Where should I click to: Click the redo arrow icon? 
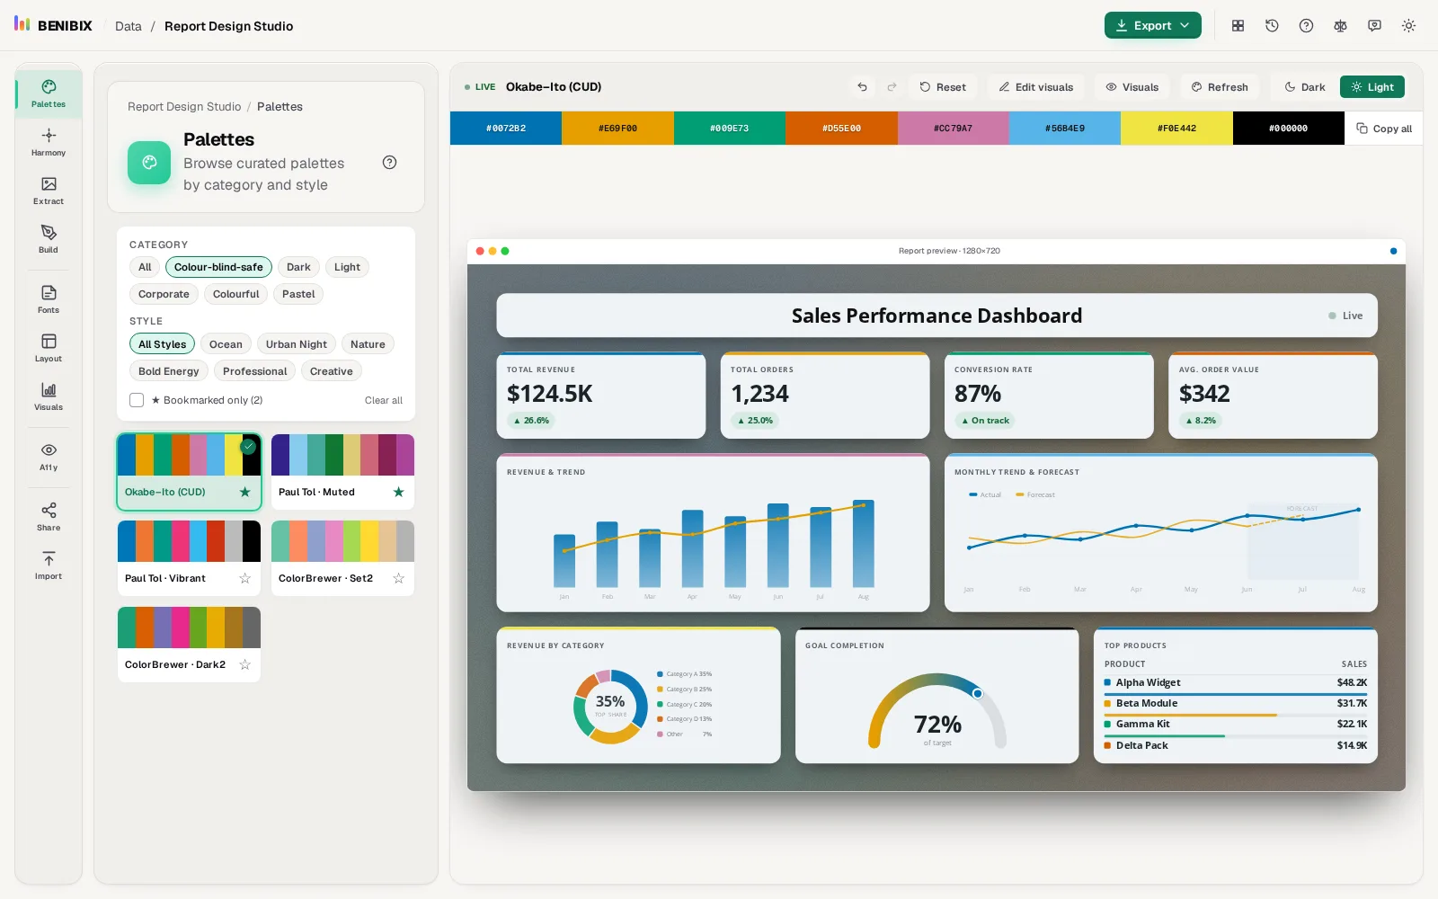click(x=892, y=87)
